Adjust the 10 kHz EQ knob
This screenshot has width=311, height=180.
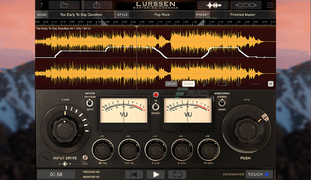pyautogui.click(x=208, y=150)
